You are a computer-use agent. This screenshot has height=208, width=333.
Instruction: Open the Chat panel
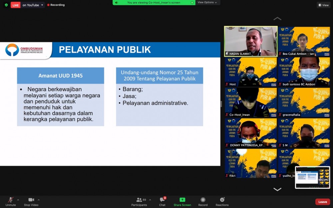tap(162, 202)
